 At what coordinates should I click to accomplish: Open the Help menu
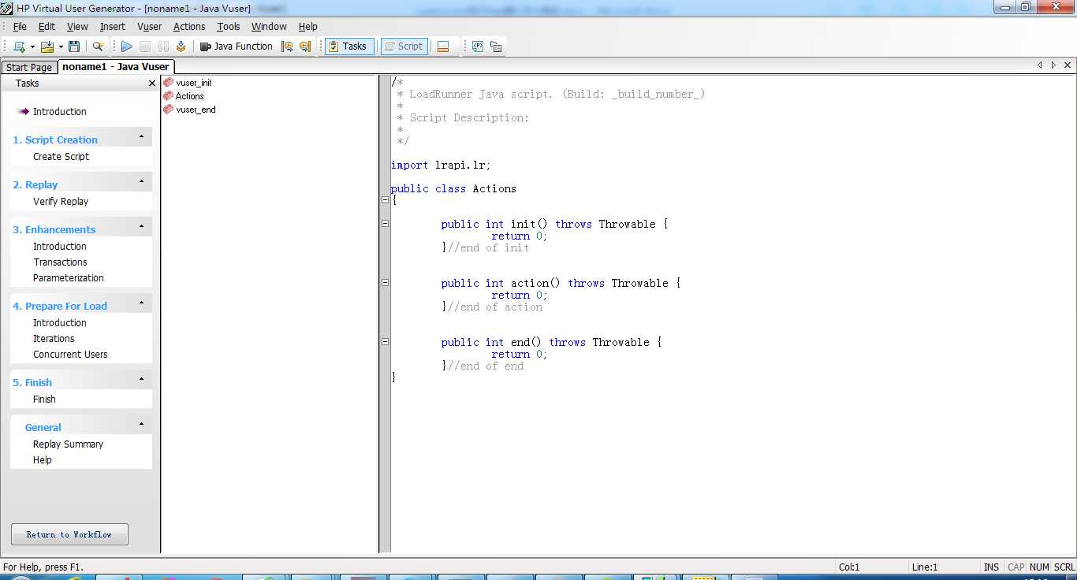pyautogui.click(x=307, y=26)
